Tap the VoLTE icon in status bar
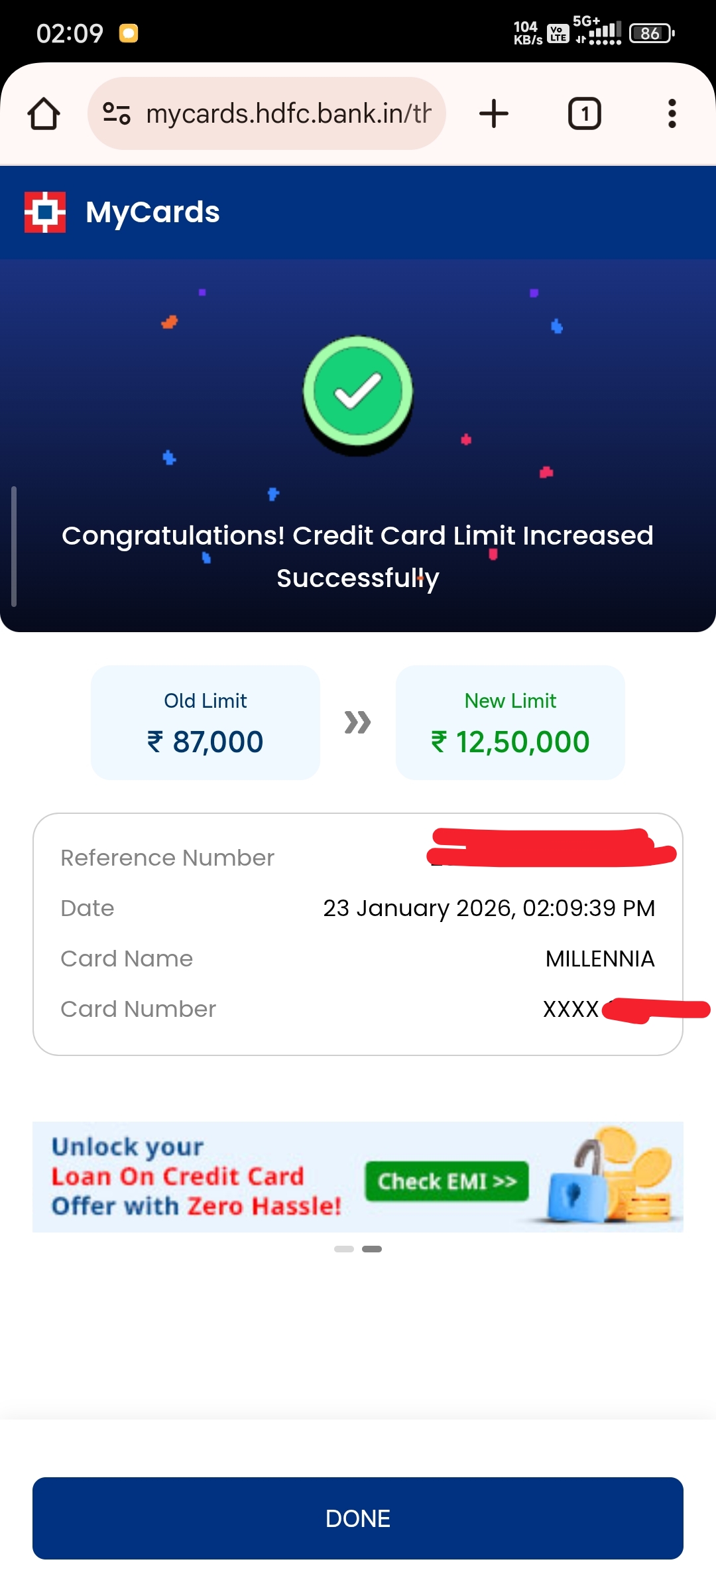 [x=556, y=33]
